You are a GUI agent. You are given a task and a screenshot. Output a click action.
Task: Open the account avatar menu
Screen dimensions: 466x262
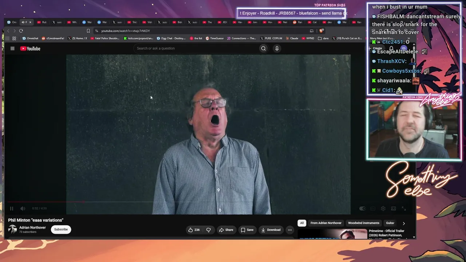tap(403, 48)
